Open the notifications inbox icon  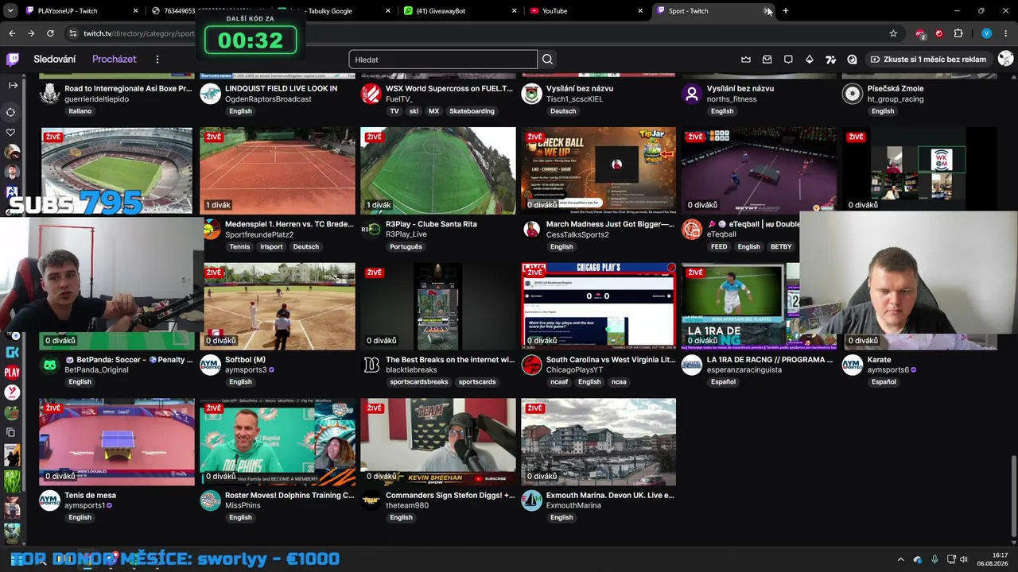(767, 60)
